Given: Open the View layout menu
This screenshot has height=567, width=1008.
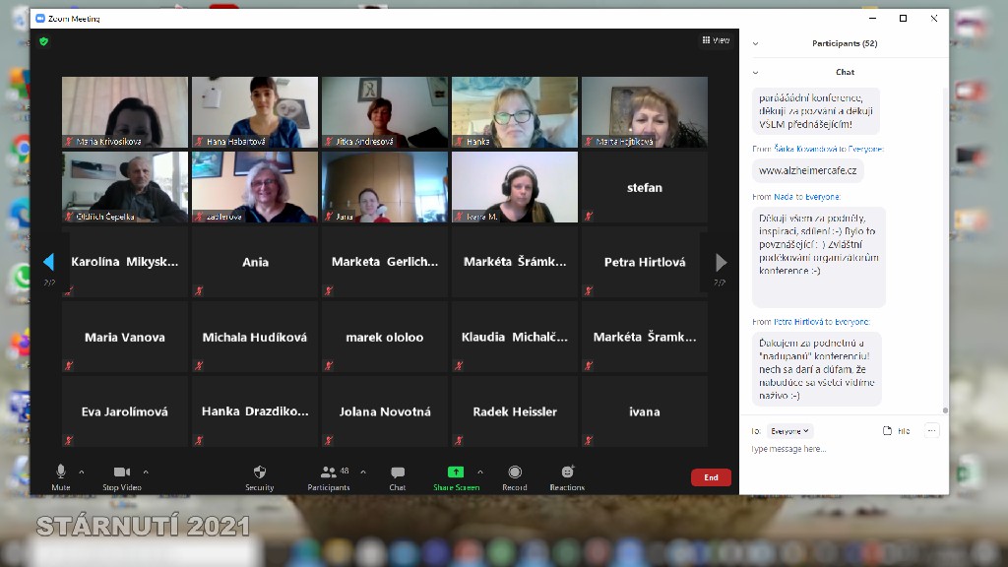Looking at the screenshot, I should tap(716, 40).
